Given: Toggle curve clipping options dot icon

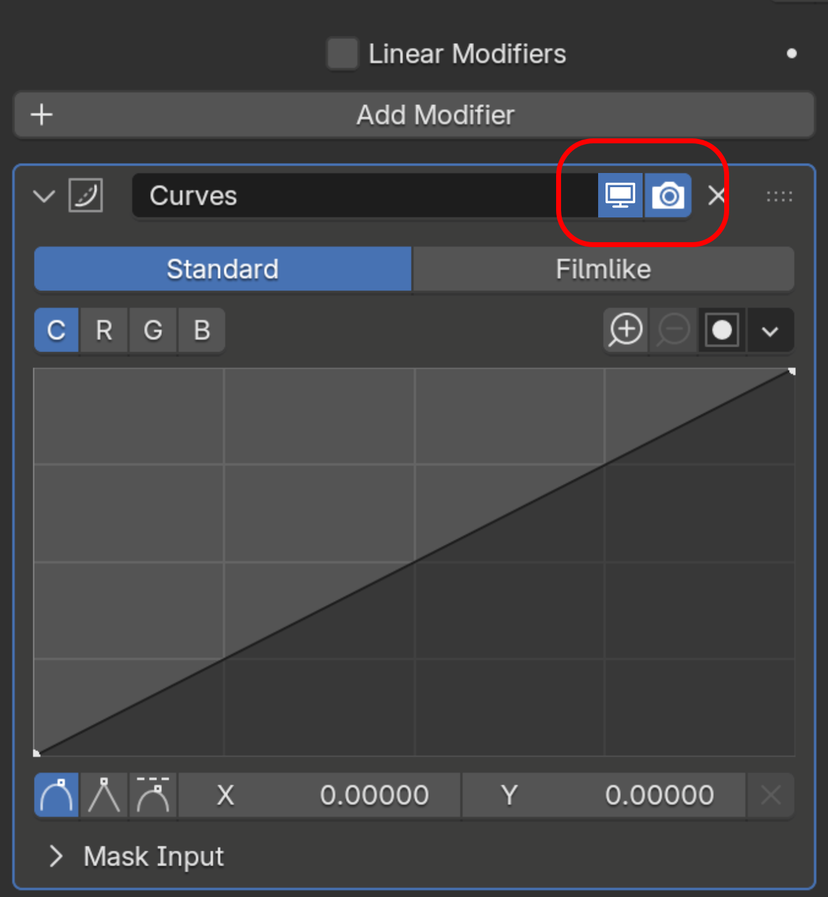Looking at the screenshot, I should coord(722,331).
